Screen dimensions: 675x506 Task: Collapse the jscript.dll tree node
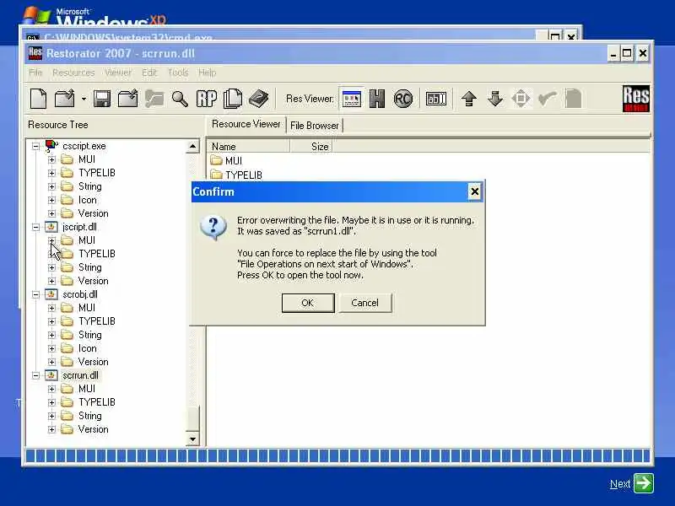click(35, 227)
